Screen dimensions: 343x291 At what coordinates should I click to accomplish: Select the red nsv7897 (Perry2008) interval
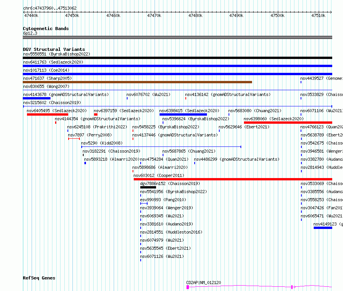(74, 139)
